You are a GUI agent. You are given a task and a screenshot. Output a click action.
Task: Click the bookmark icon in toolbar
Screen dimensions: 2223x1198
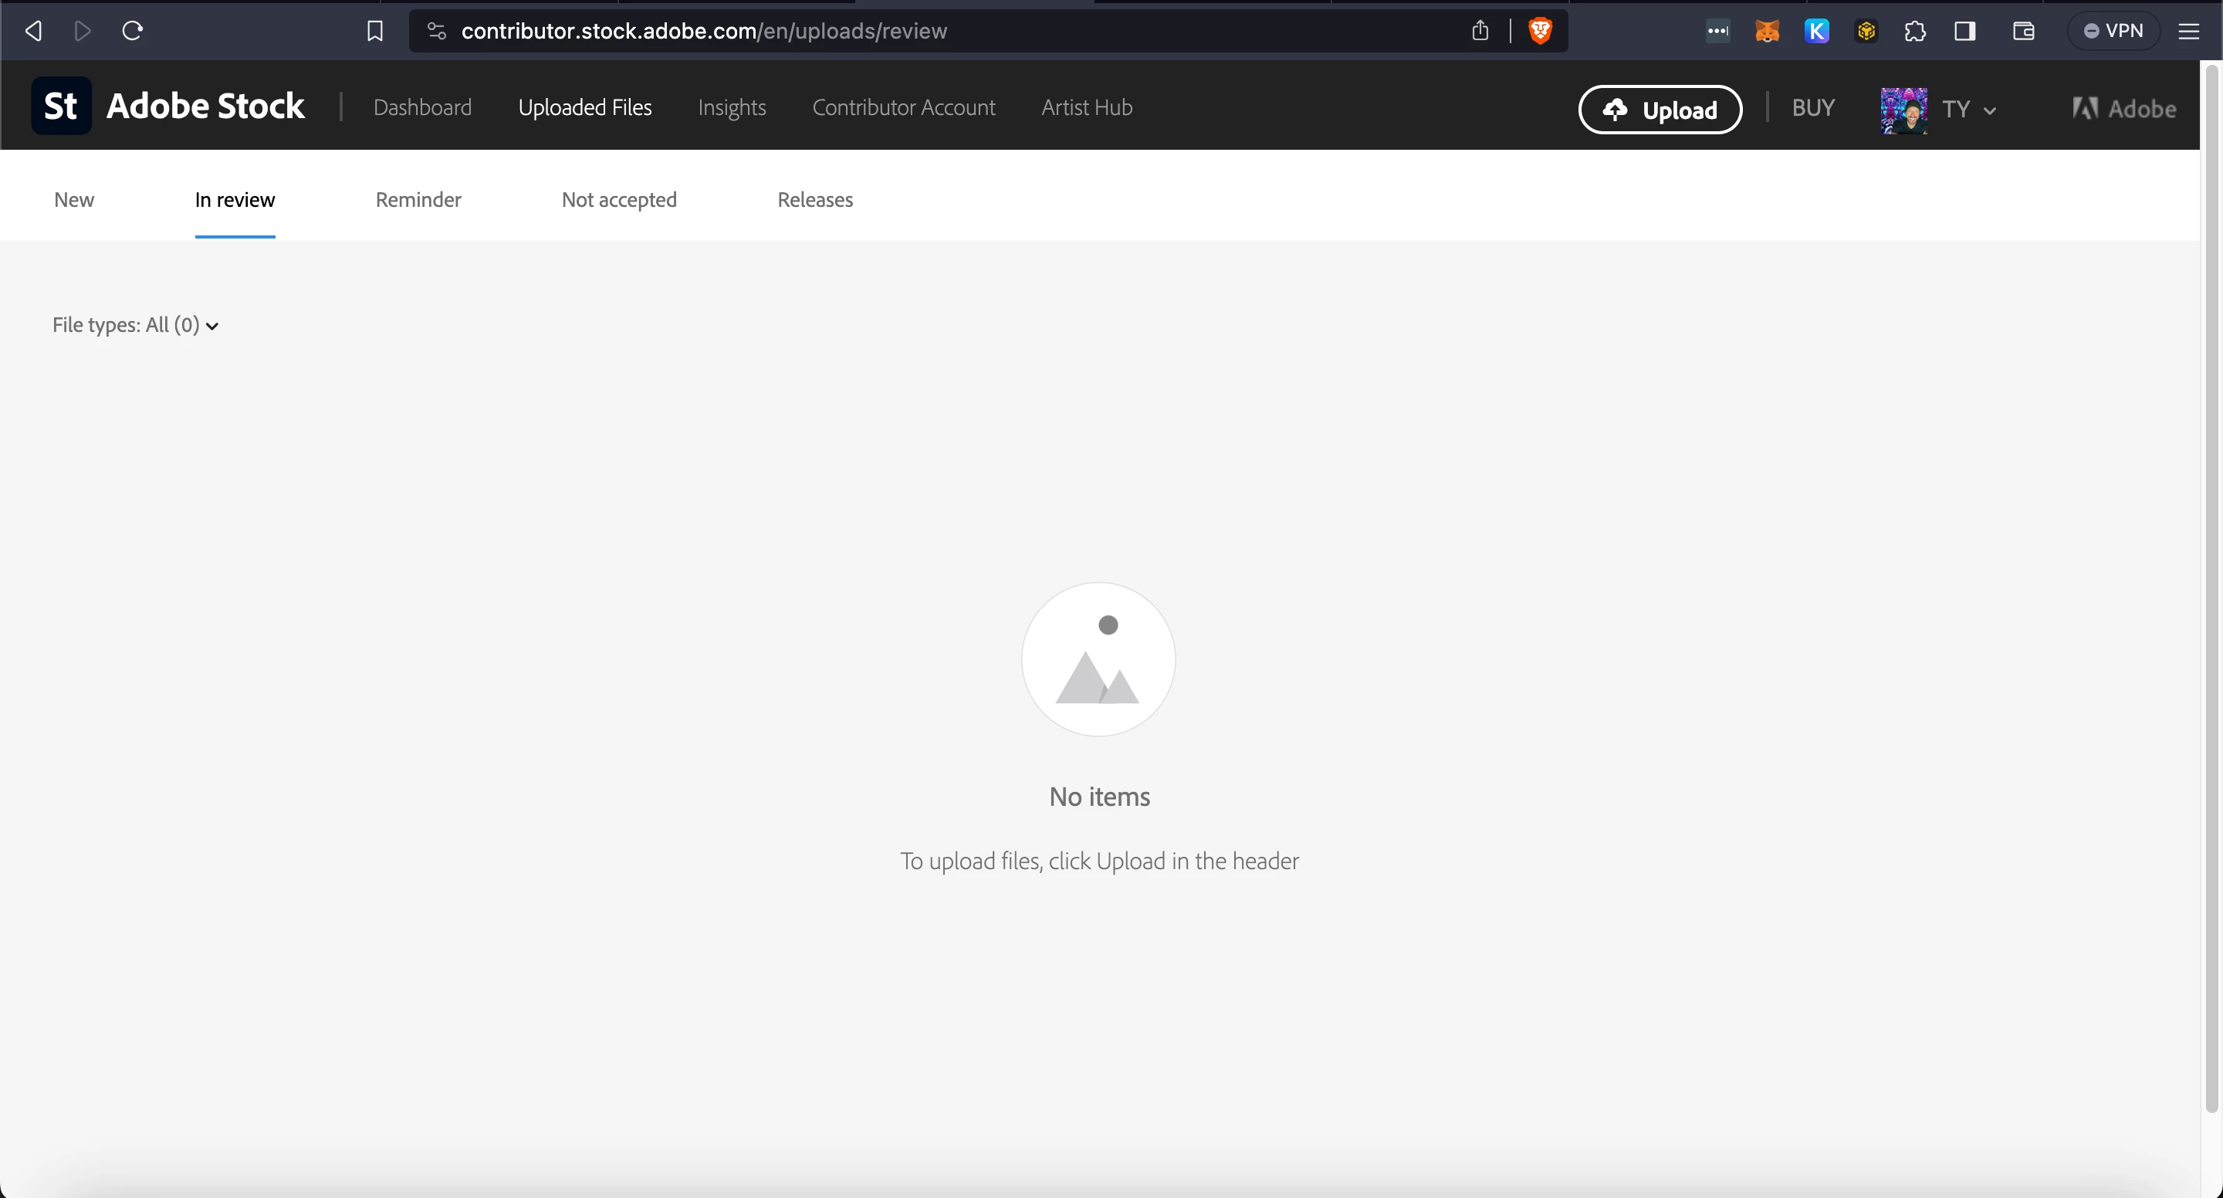(x=374, y=31)
